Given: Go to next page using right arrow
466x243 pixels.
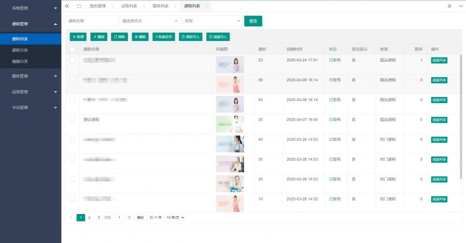Looking at the screenshot, I should pyautogui.click(x=98, y=218).
